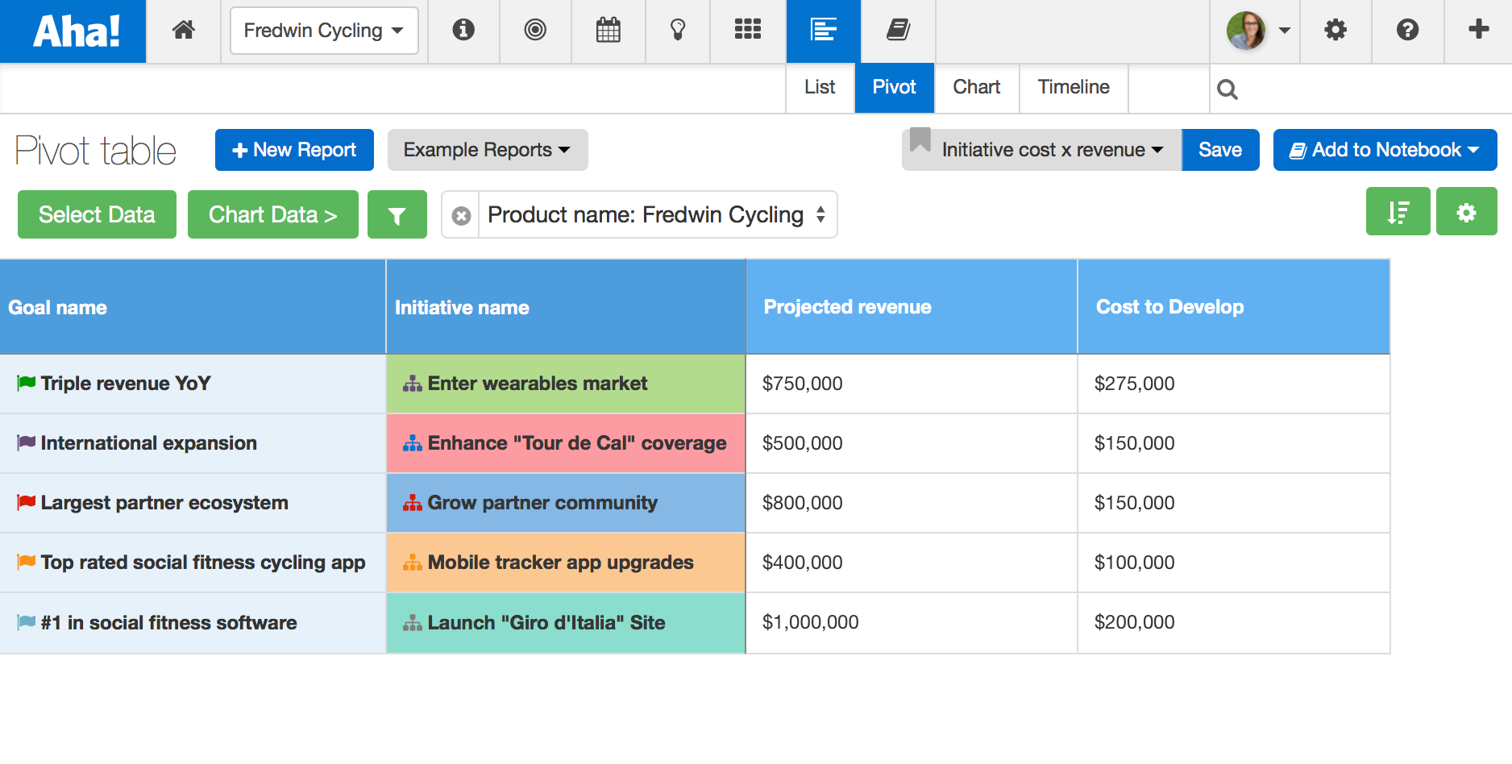Image resolution: width=1512 pixels, height=764 pixels.
Task: Open the Ideas lightbulb icon
Action: tap(677, 30)
